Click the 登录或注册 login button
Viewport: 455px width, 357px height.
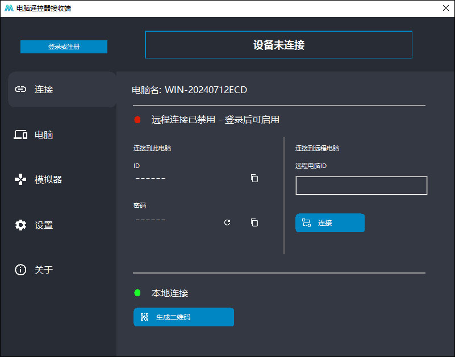[64, 47]
